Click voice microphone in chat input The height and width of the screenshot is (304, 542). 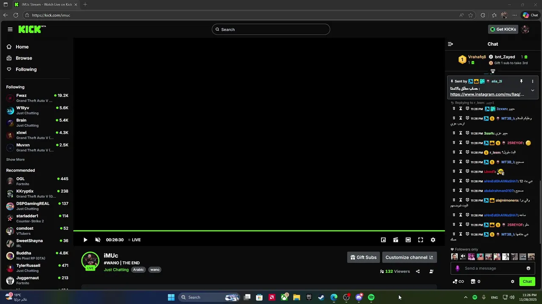[x=457, y=268]
